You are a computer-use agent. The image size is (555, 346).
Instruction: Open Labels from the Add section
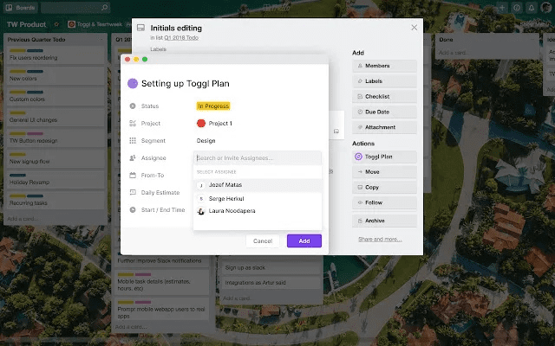[385, 81]
